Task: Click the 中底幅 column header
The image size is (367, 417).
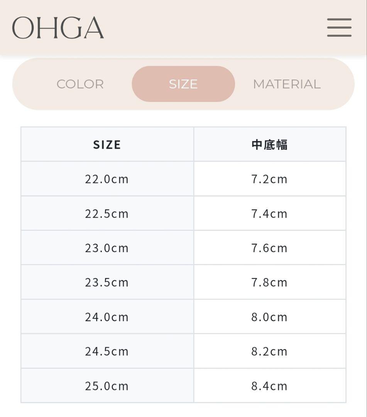Action: (x=270, y=144)
